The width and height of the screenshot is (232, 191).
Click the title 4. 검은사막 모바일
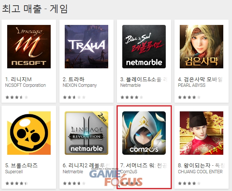coord(200,79)
